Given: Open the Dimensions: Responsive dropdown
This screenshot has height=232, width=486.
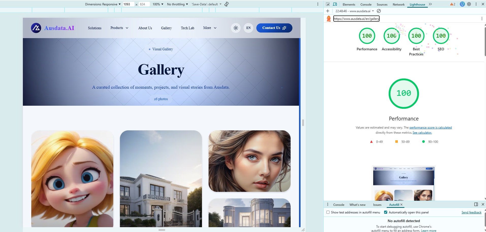Looking at the screenshot, I should click(x=102, y=4).
